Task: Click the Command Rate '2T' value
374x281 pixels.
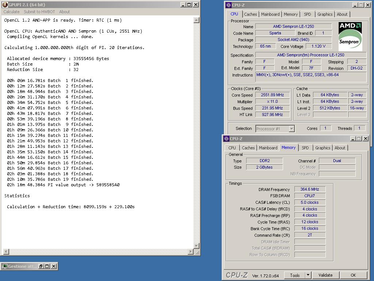Action: pyautogui.click(x=310, y=235)
